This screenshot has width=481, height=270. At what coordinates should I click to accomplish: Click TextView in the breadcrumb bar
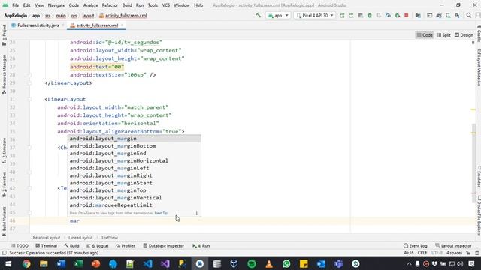109,238
